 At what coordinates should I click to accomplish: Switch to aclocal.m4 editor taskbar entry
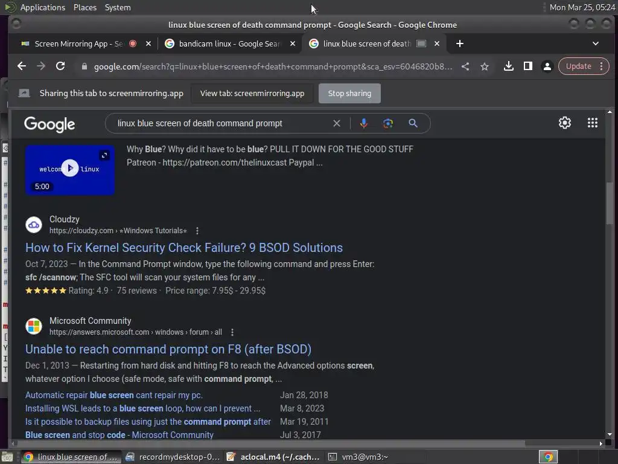pyautogui.click(x=273, y=457)
